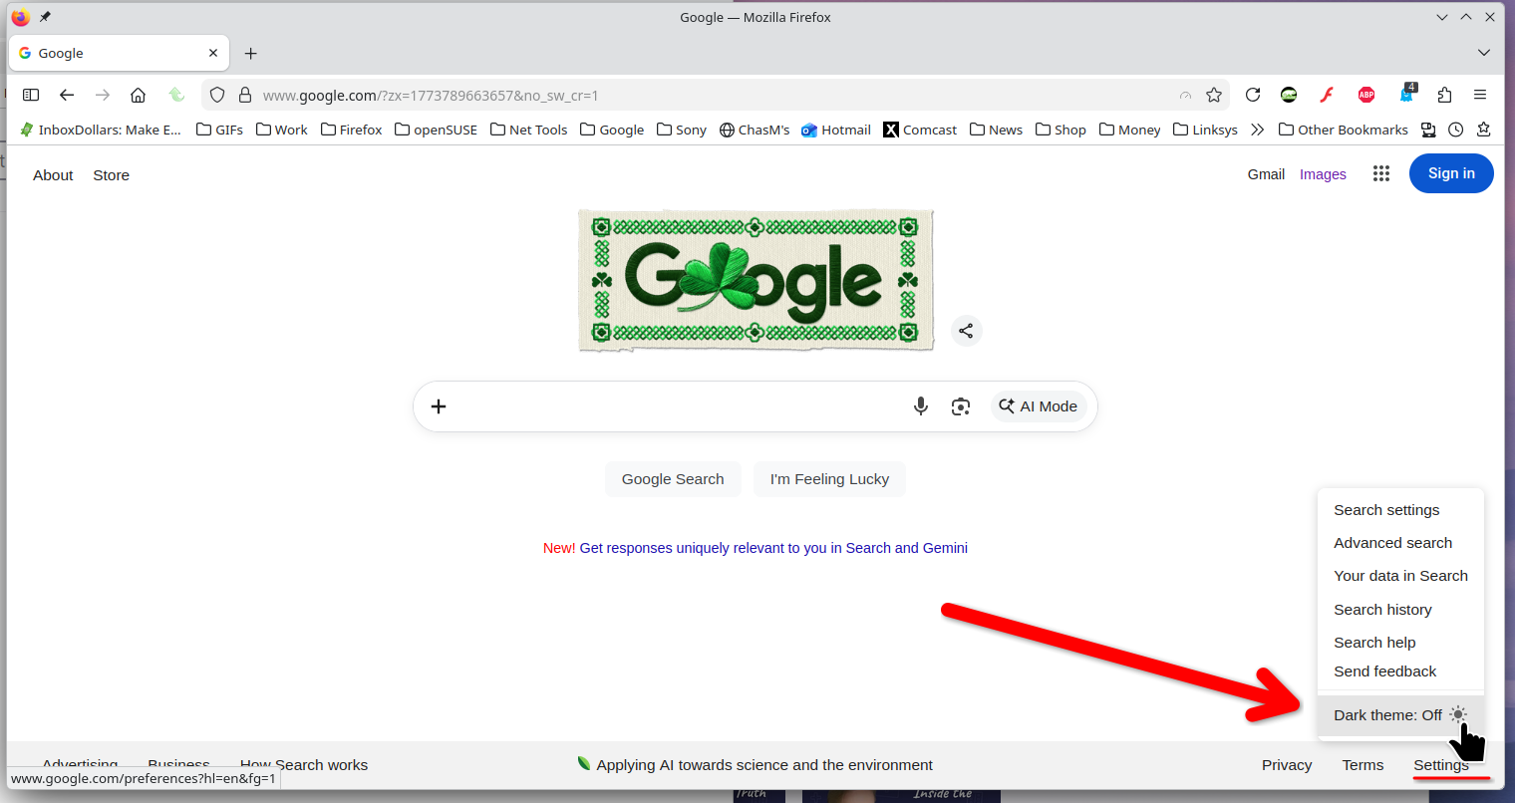This screenshot has height=803, width=1515.
Task: Open the Shop bookmark folder
Action: 1061,130
